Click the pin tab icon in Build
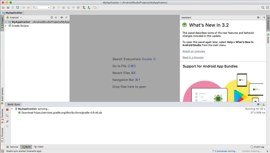270x153 pixels. click(x=7, y=121)
